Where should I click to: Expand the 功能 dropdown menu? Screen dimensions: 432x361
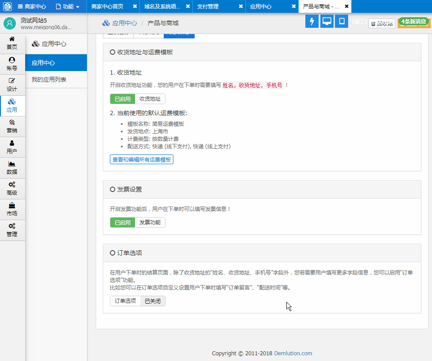[x=68, y=7]
